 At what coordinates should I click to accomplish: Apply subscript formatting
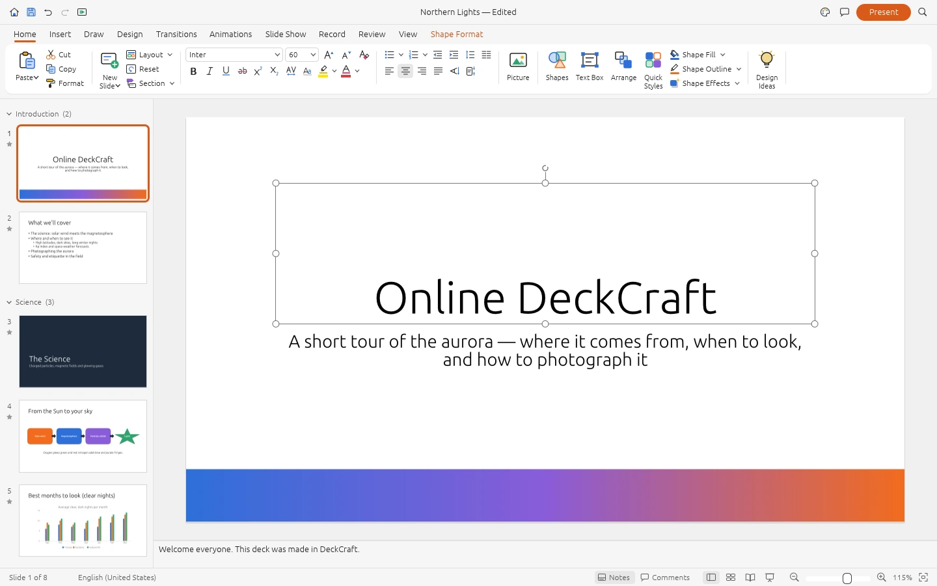(x=275, y=71)
